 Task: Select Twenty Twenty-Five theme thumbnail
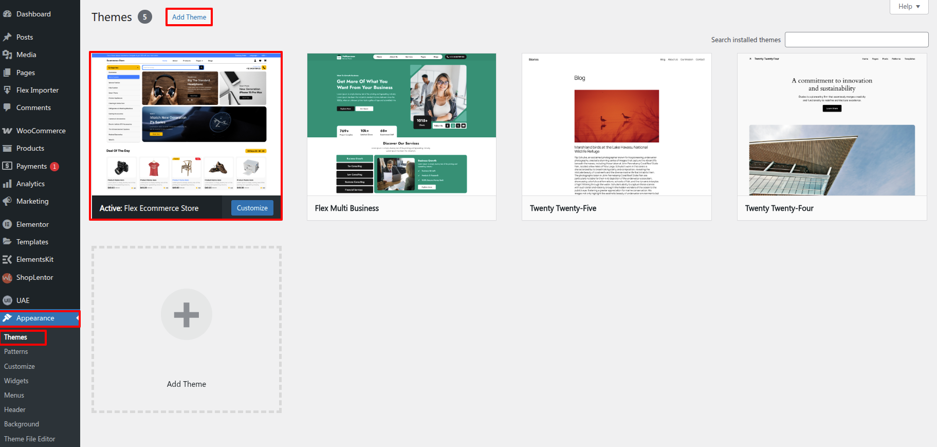[x=617, y=124]
